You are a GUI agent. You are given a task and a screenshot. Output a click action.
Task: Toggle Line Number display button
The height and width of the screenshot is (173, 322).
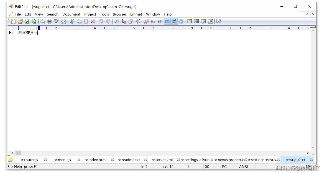(174, 21)
